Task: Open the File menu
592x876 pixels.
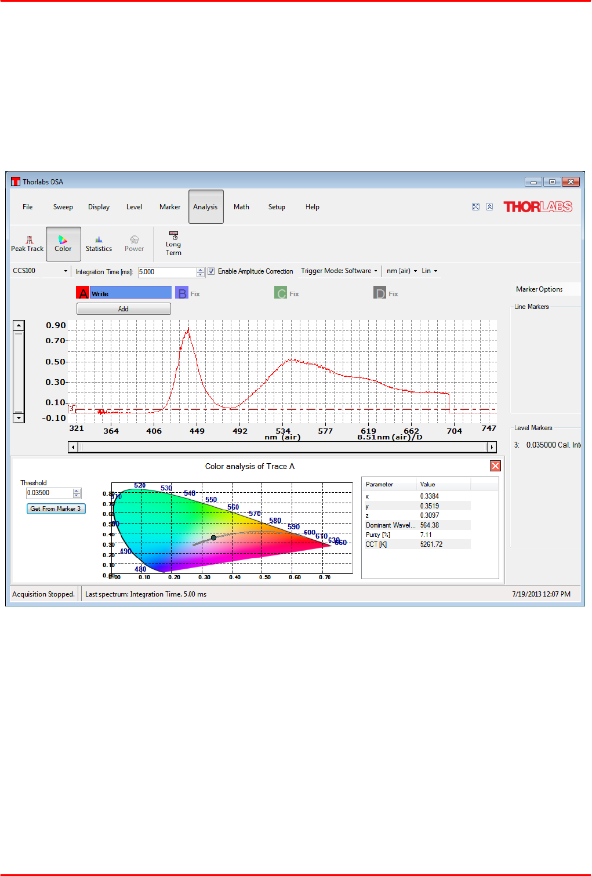Action: 28,207
